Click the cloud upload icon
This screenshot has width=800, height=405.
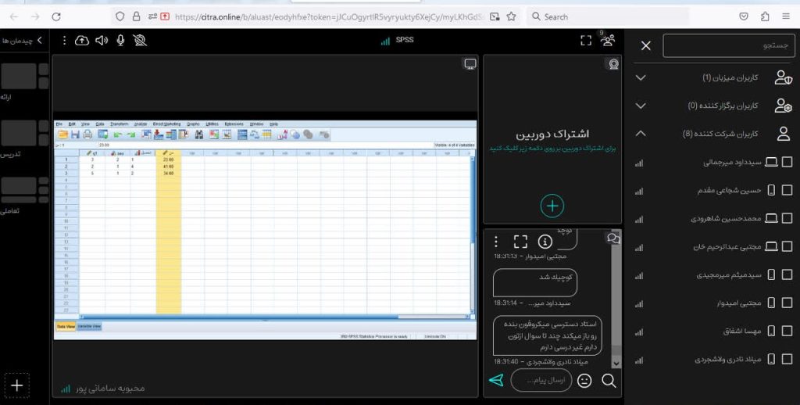[82, 41]
